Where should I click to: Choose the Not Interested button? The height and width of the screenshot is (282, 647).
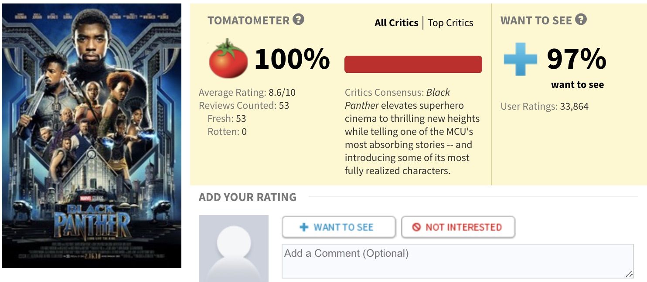pyautogui.click(x=458, y=227)
